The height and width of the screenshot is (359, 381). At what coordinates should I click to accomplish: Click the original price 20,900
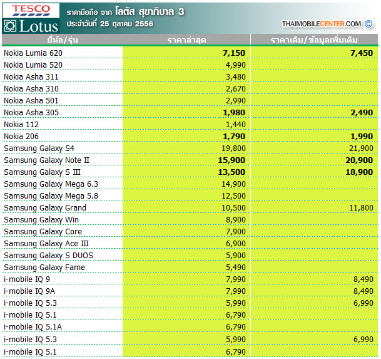pyautogui.click(x=359, y=160)
